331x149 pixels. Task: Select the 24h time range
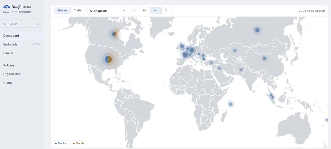pos(156,10)
